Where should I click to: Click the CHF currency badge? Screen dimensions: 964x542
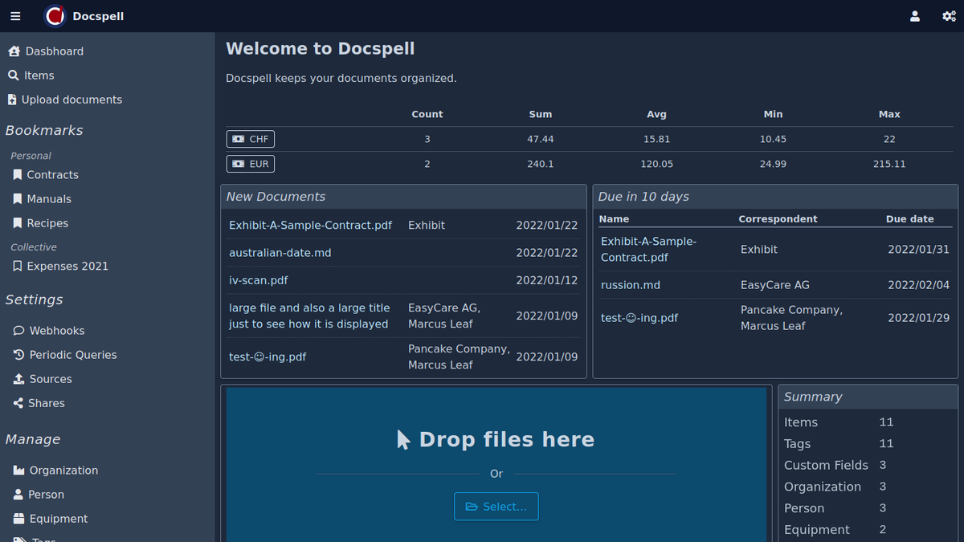coord(250,138)
